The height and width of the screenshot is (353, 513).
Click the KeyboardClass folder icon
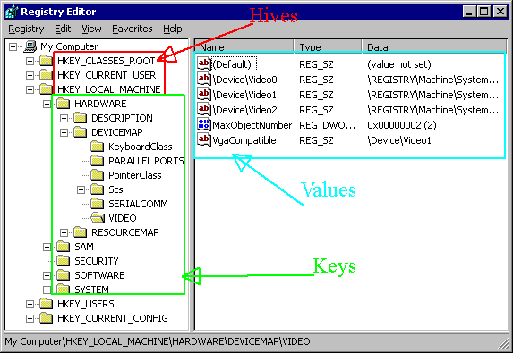tap(98, 147)
